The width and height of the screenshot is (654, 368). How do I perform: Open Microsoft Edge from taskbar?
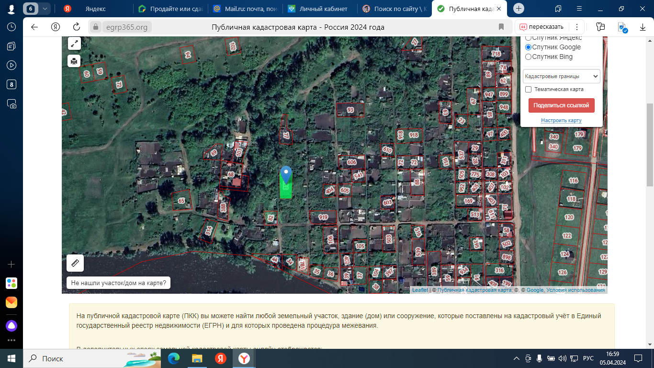pyautogui.click(x=174, y=358)
